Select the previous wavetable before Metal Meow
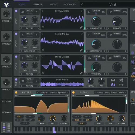The width and height of the screenshot is (135, 135). click(x=42, y=34)
